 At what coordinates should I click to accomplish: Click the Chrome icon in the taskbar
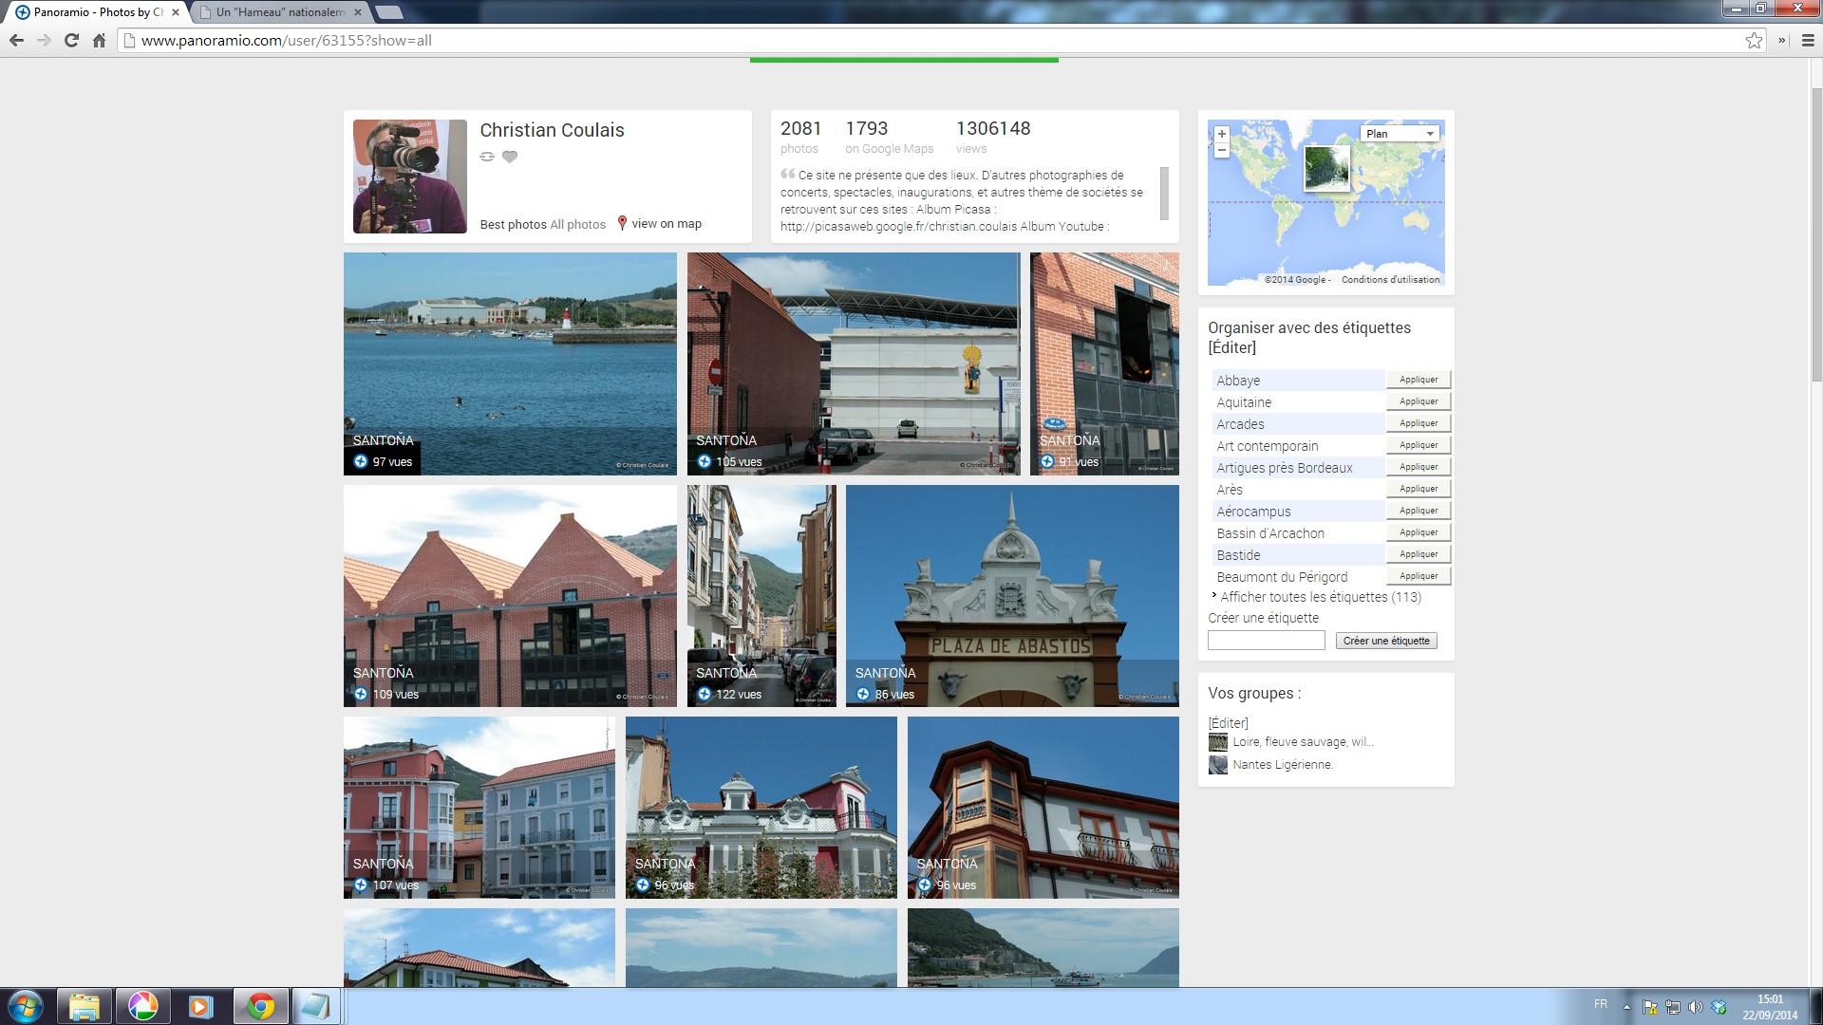pyautogui.click(x=261, y=1006)
